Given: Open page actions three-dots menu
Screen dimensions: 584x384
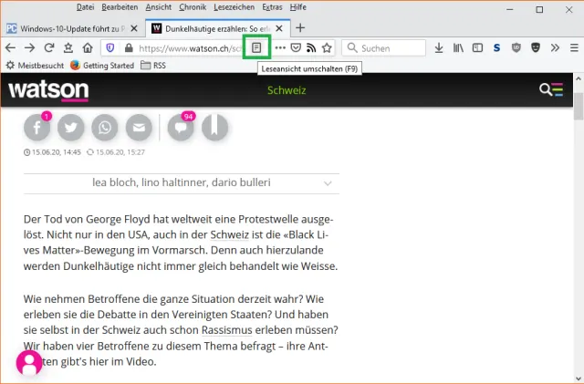Looking at the screenshot, I should pyautogui.click(x=280, y=47).
